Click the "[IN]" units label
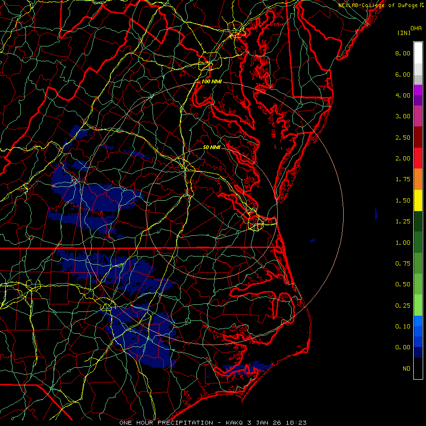426x426 pixels. (x=404, y=33)
